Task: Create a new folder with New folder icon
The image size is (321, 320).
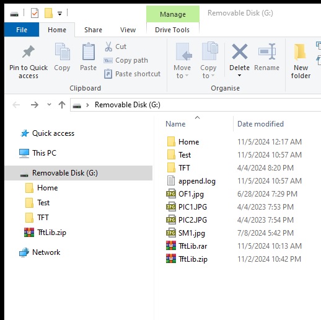Action: pos(301,52)
